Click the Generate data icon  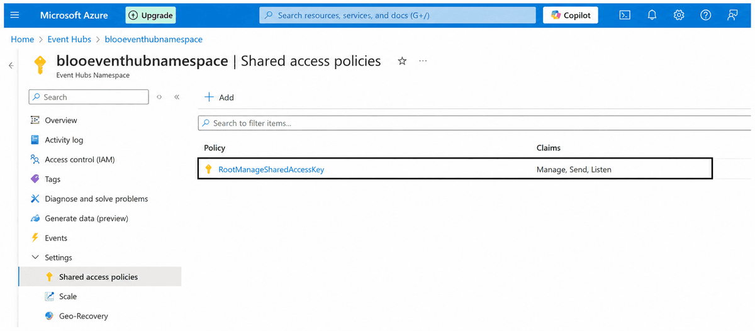(x=35, y=218)
